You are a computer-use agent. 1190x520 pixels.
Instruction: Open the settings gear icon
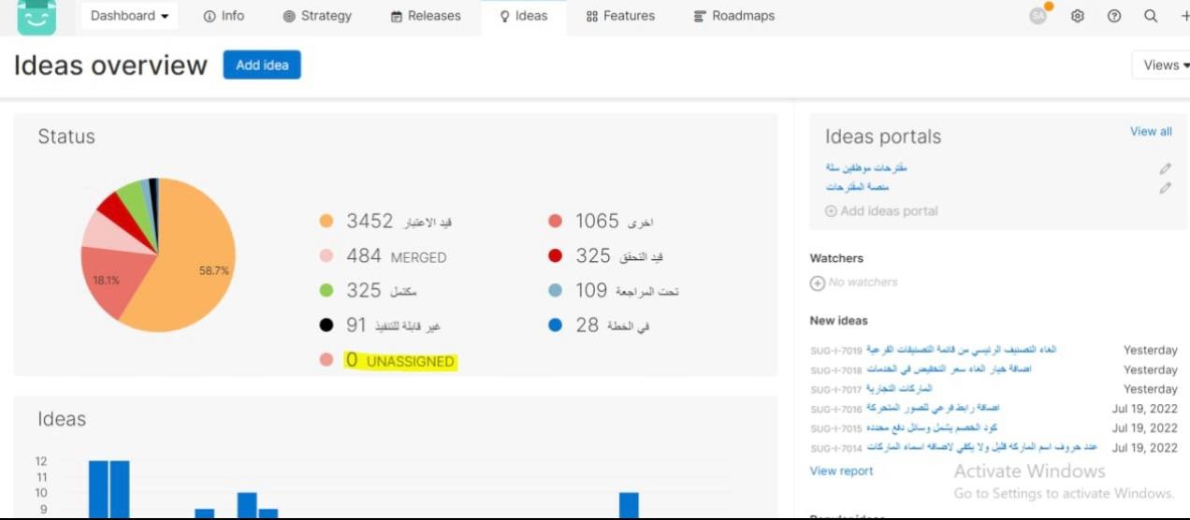[1077, 16]
